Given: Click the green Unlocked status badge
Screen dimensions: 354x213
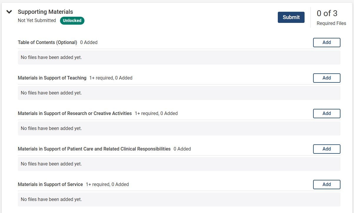Looking at the screenshot, I should click(x=72, y=21).
